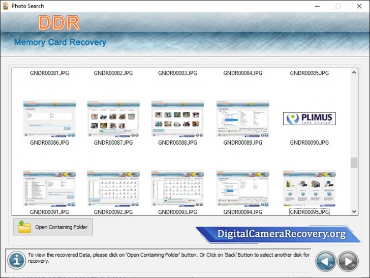This screenshot has width=370, height=278.
Task: Select thumbnail GNDR00095.JPG
Action: 309,188
